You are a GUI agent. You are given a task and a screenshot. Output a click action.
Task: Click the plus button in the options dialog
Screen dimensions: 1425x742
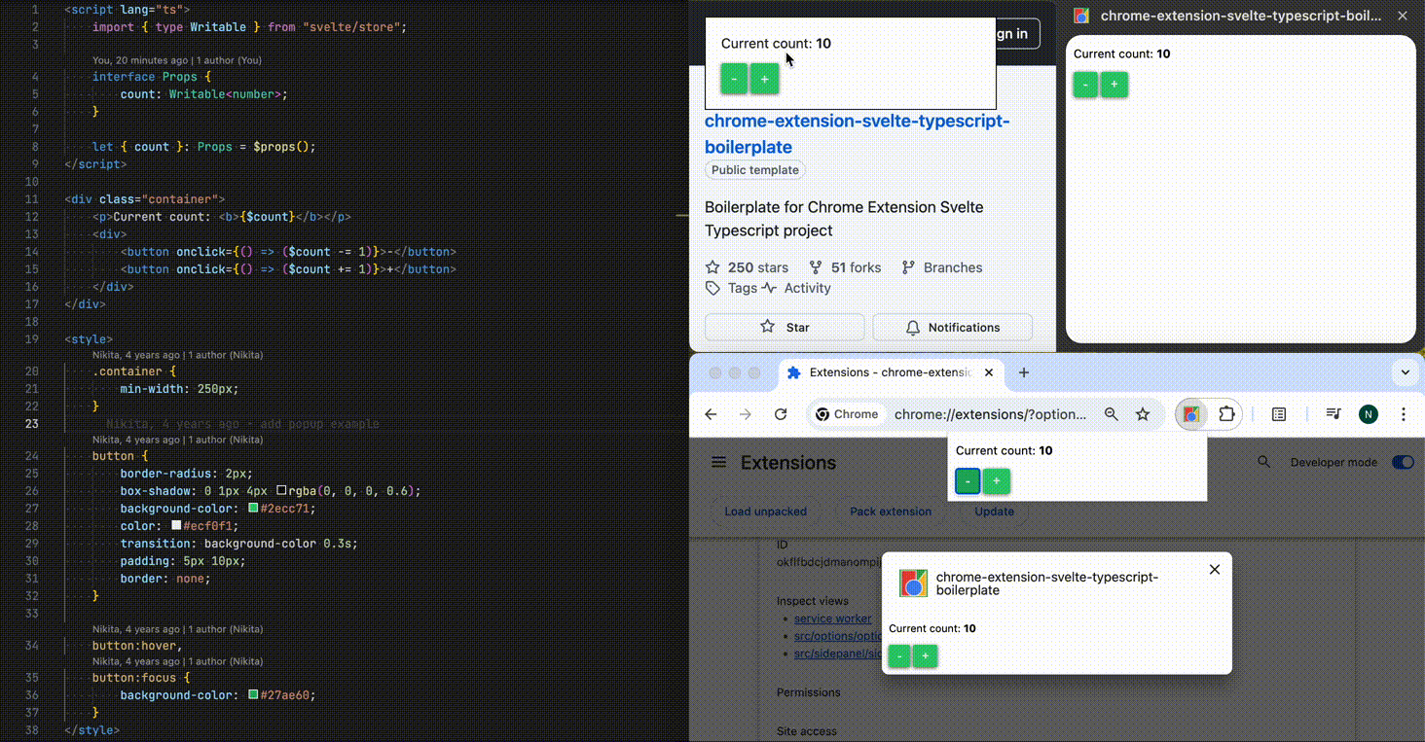[926, 657]
